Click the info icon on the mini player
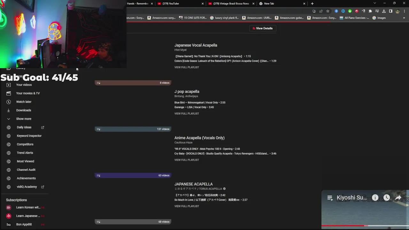Viewport: 409px width, 230px height. (x=375, y=198)
